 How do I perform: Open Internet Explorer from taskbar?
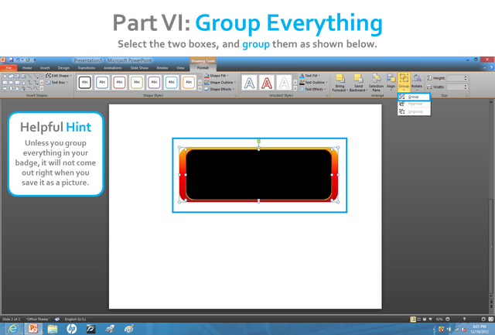[12, 329]
